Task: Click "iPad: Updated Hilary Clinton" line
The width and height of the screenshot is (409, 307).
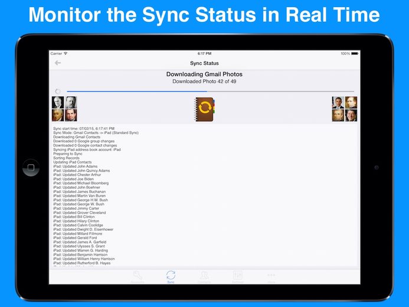Action: click(x=76, y=221)
